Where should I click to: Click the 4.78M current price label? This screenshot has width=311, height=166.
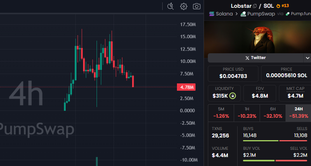[x=186, y=87]
